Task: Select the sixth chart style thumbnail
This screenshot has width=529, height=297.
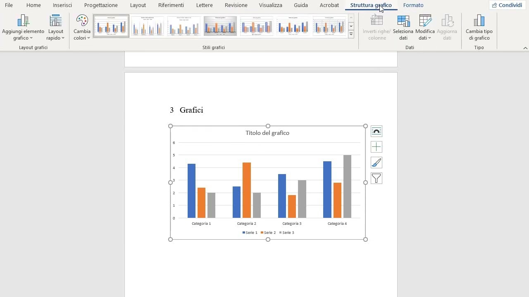Action: (293, 26)
